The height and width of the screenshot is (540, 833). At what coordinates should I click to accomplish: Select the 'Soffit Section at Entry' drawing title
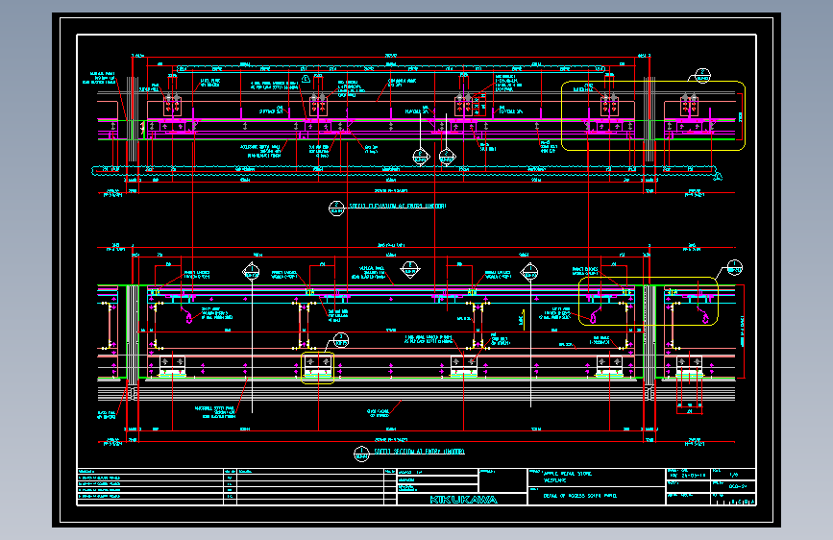tap(419, 452)
